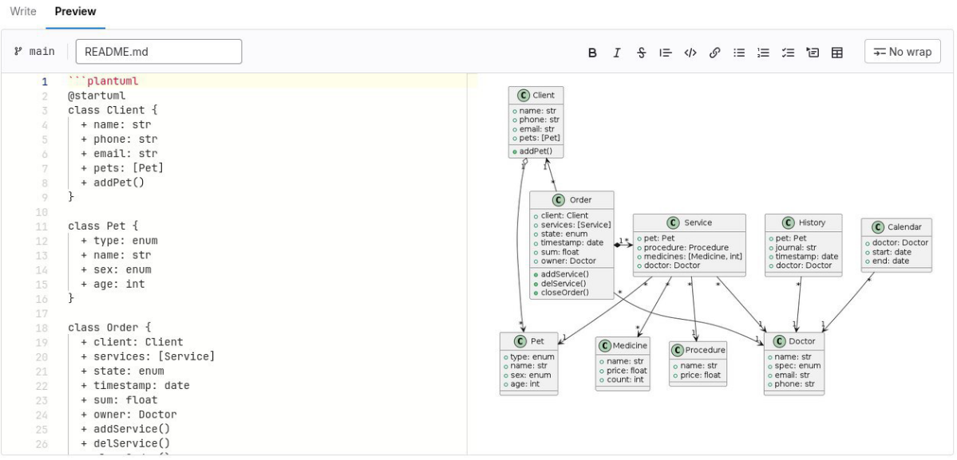Click 'closeOrder()' in the Order diagram box
This screenshot has height=460, width=957.
(564, 293)
